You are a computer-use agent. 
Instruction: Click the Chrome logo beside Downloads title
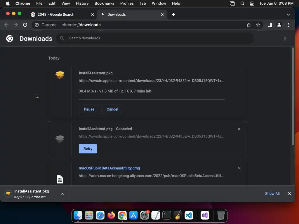(10, 38)
